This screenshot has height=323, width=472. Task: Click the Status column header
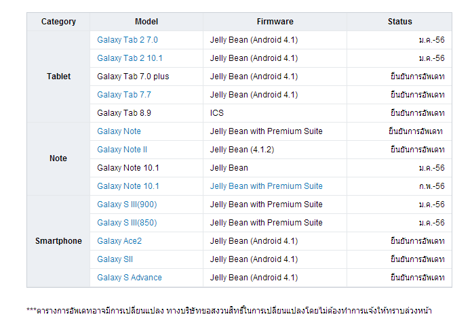click(399, 22)
